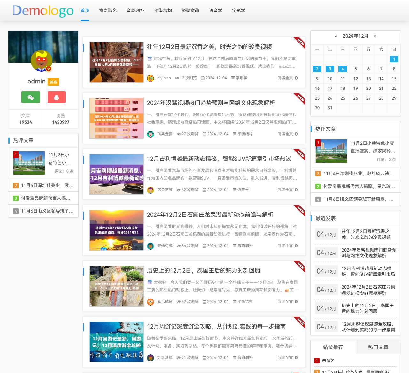Click the 字形学 category tag icon on first article
The height and width of the screenshot is (373, 409).
point(233,78)
